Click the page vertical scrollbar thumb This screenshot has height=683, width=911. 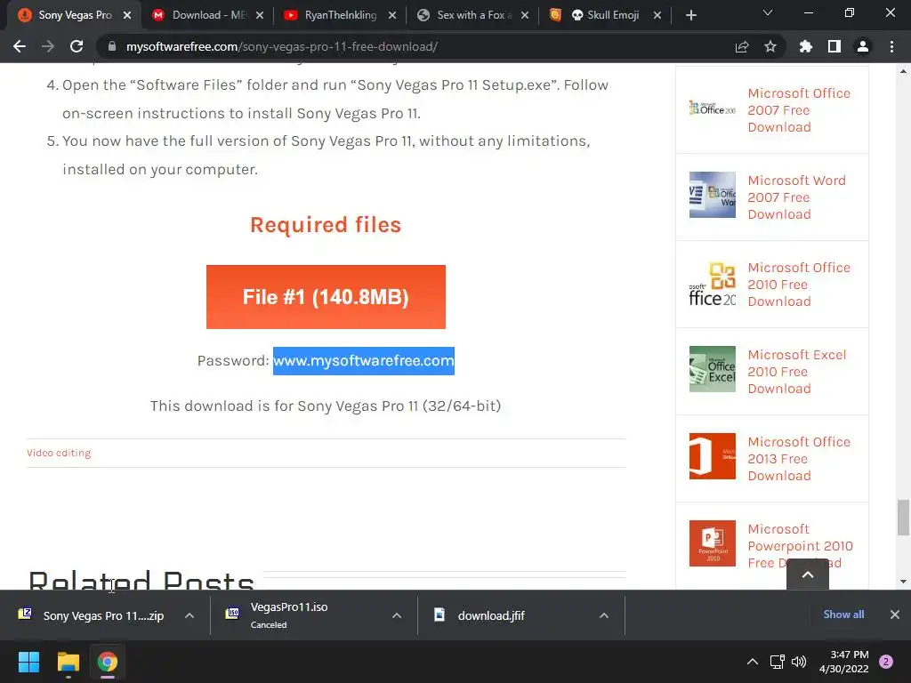pos(903,518)
